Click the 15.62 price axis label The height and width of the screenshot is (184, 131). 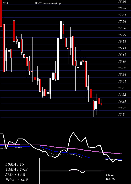point(122,68)
